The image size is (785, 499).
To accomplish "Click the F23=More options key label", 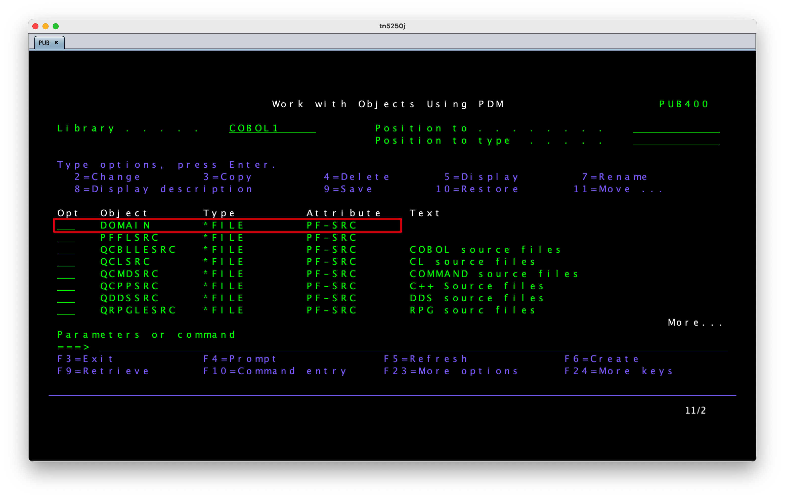I will pos(451,371).
